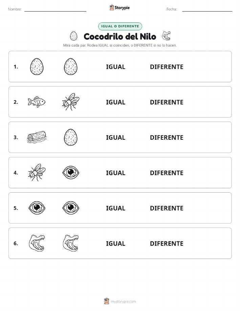Click the fish icon in row 2

(37, 102)
